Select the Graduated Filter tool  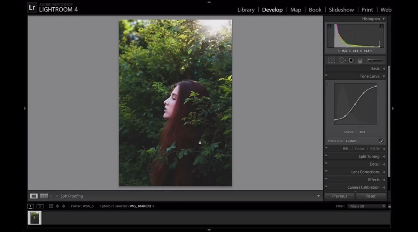pyautogui.click(x=360, y=60)
